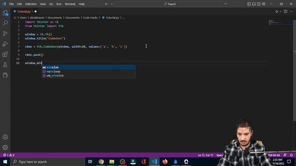Click the Windows taskbar search box
Viewport: 296px width, 166px height.
click(48, 162)
